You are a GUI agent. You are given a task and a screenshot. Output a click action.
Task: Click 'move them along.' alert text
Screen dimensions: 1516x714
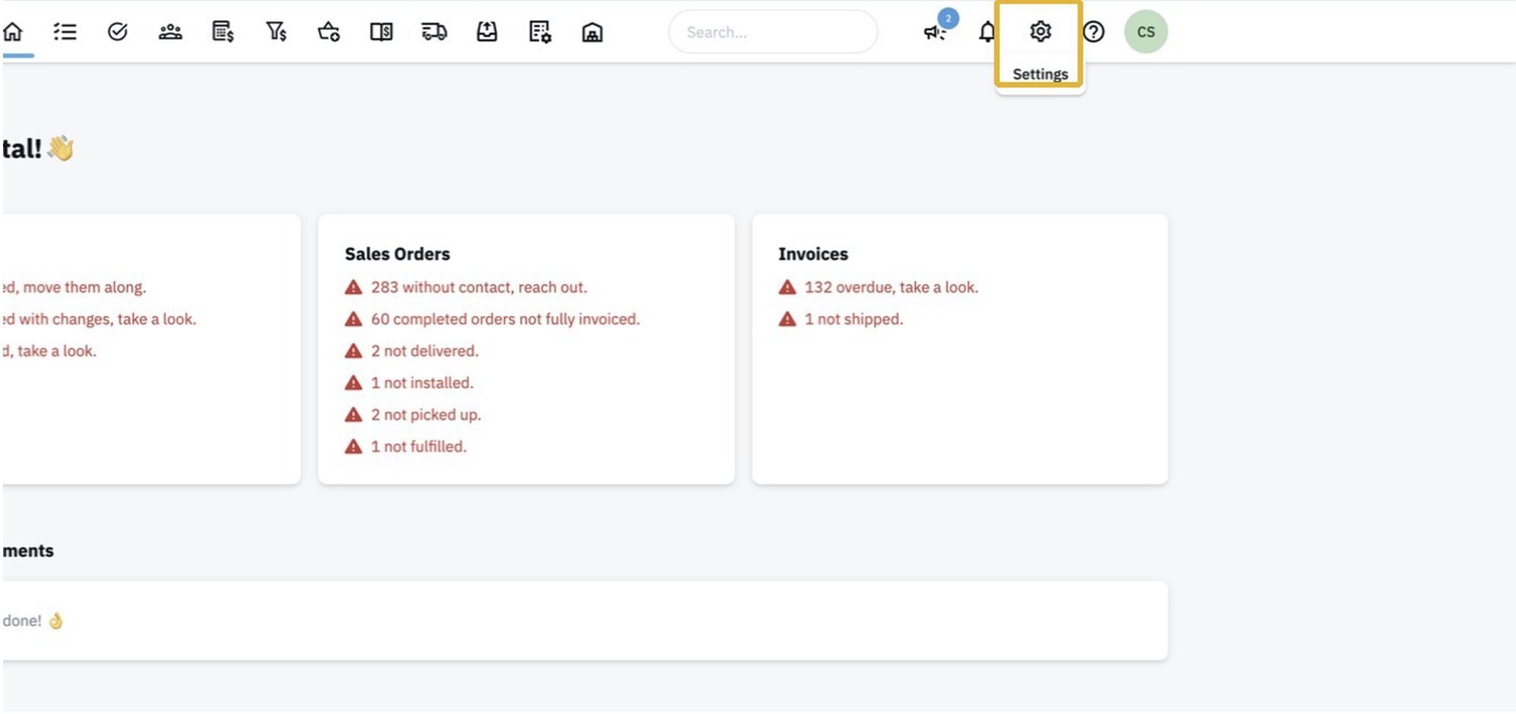coord(84,287)
